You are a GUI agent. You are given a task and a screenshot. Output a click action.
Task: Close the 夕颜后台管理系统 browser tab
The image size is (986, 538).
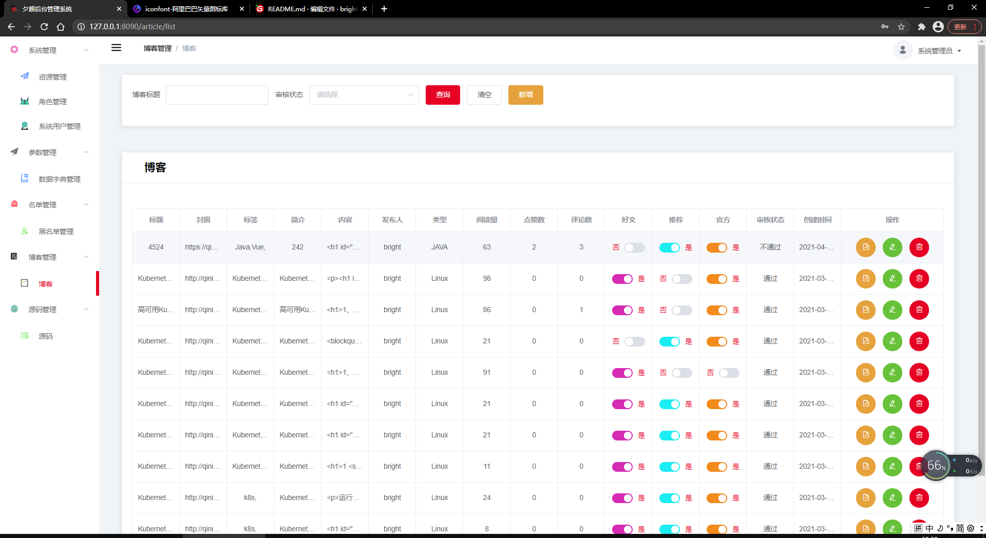tap(119, 9)
